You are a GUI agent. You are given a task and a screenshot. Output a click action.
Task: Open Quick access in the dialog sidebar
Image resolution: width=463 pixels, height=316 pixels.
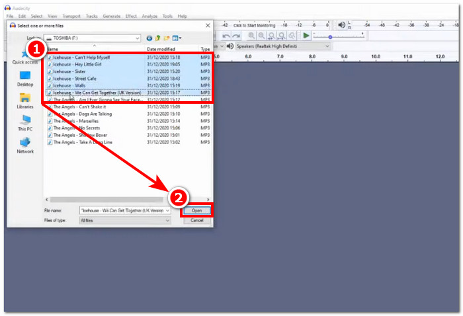(x=25, y=58)
